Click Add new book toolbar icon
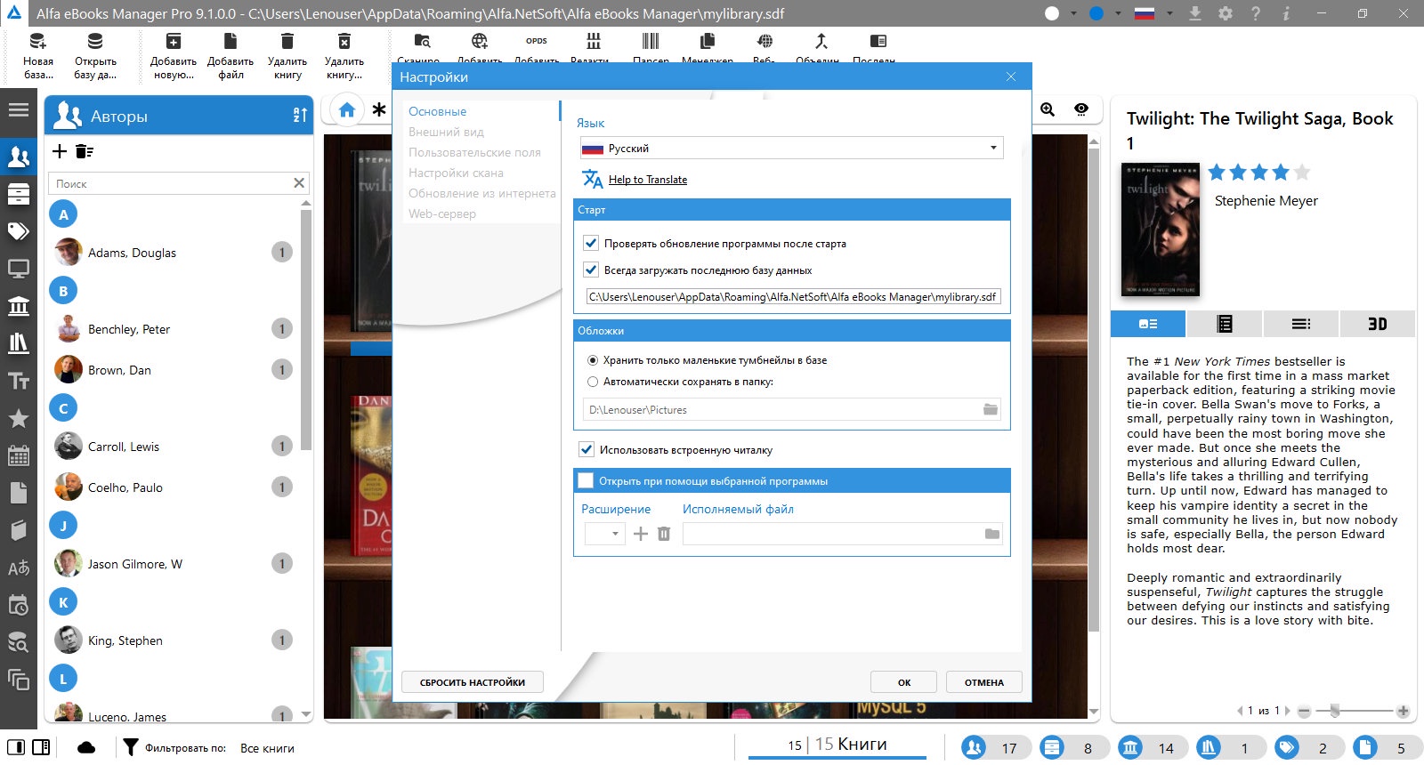 [x=174, y=41]
